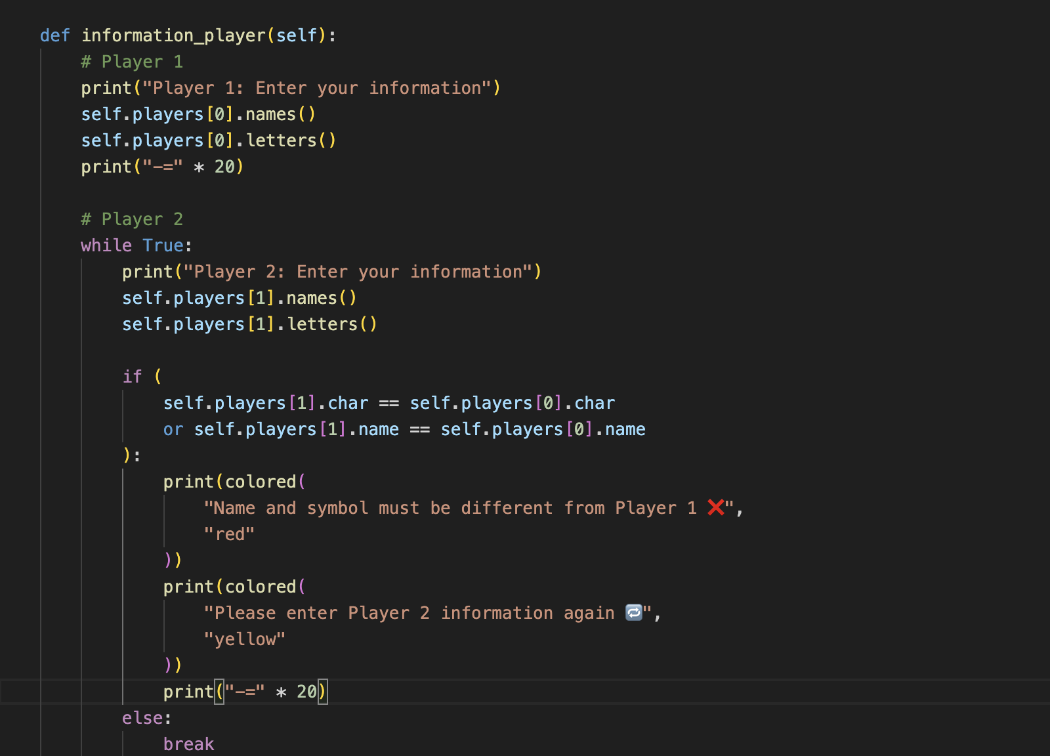Click the '# Player 1' comment

[x=132, y=62]
